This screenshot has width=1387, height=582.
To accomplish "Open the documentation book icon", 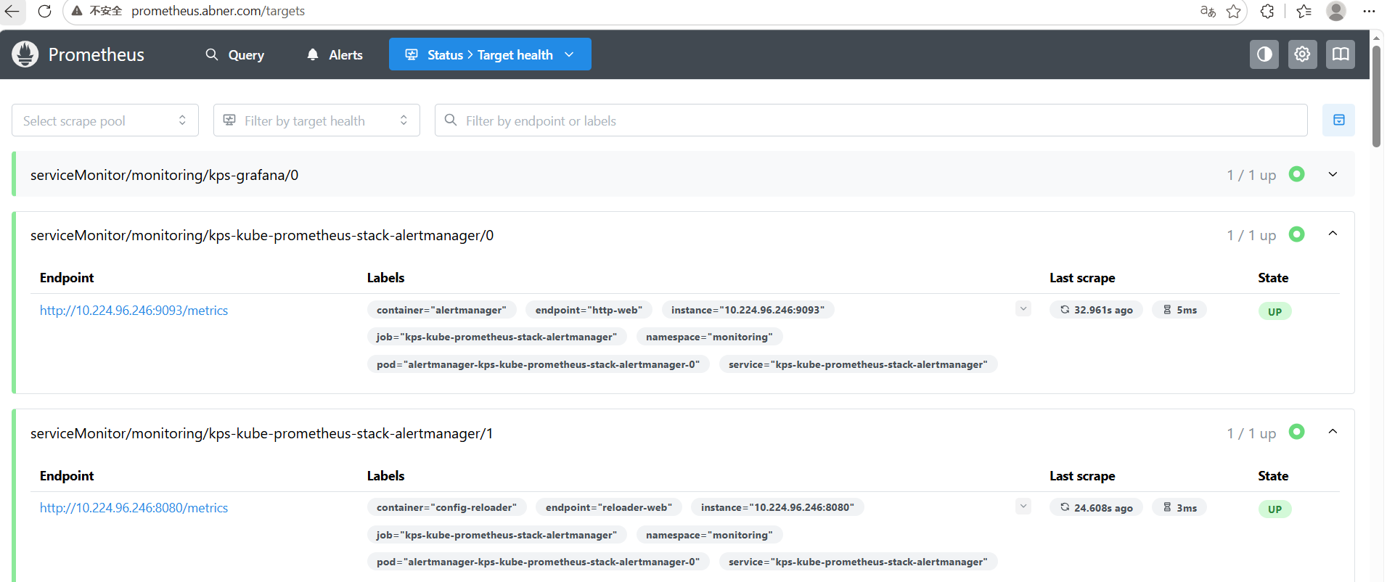I will (x=1341, y=54).
